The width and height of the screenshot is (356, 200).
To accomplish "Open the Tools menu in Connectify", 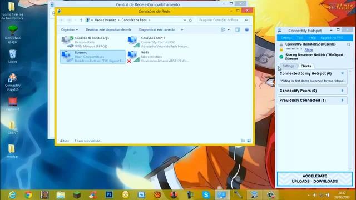I will click(300, 38).
